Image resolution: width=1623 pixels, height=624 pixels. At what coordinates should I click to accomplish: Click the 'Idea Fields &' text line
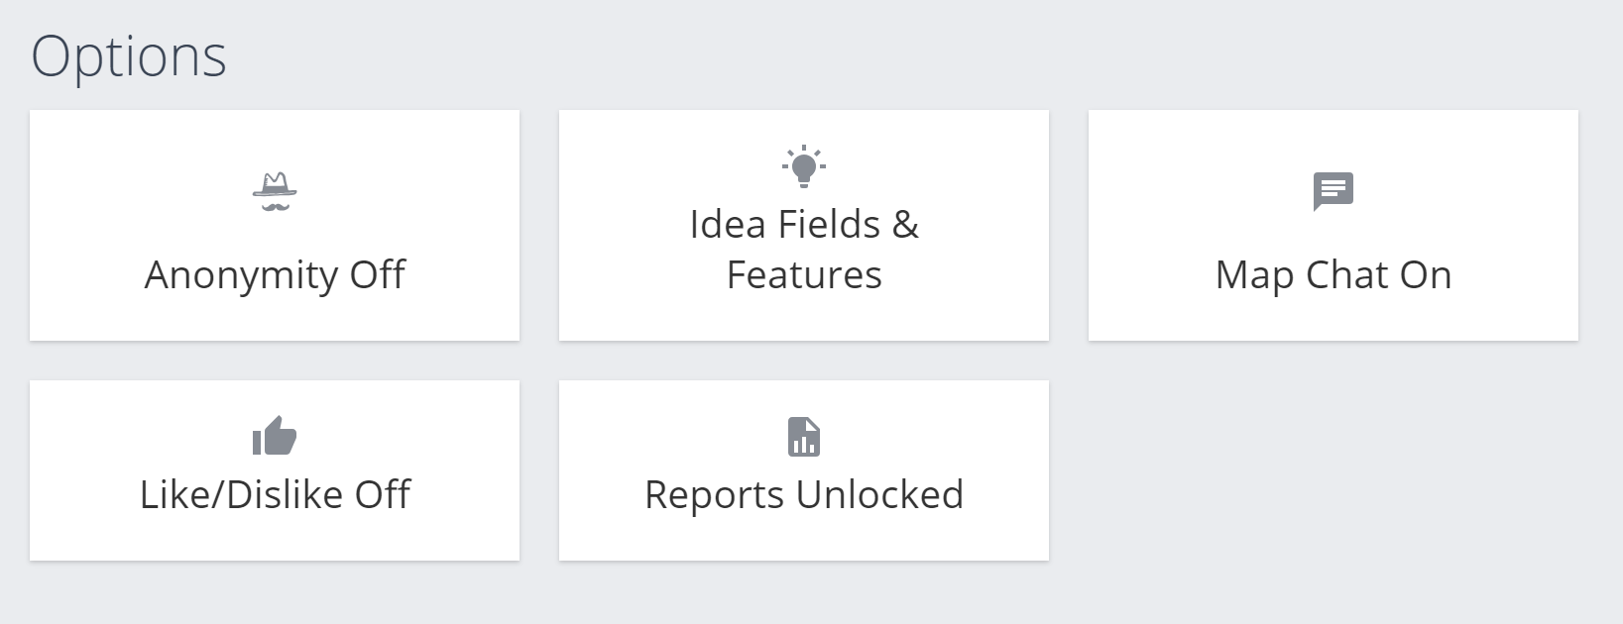click(x=804, y=225)
